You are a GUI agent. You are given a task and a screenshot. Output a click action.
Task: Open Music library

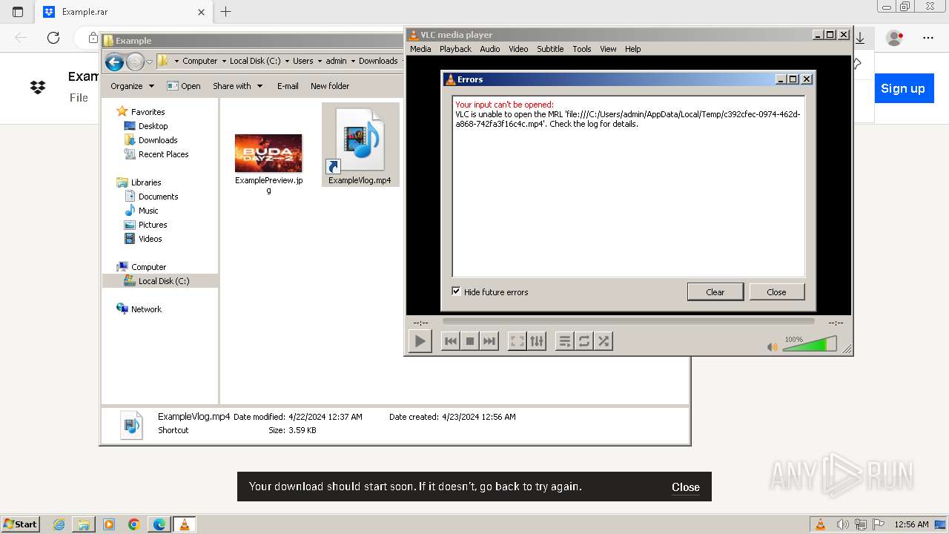(142, 211)
